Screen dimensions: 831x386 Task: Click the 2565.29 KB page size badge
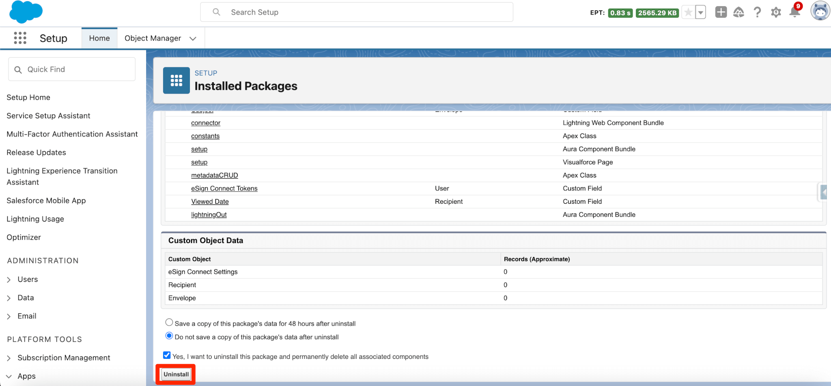[x=657, y=13]
